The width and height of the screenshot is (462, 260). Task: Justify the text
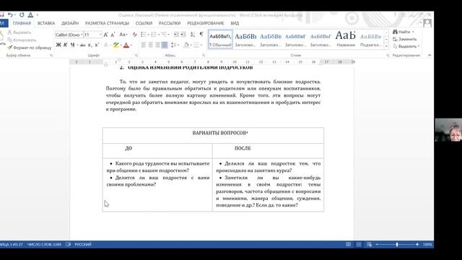[165, 45]
